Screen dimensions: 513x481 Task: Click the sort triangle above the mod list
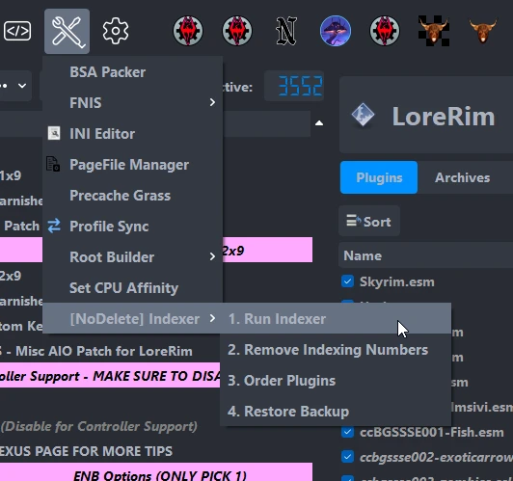point(319,123)
